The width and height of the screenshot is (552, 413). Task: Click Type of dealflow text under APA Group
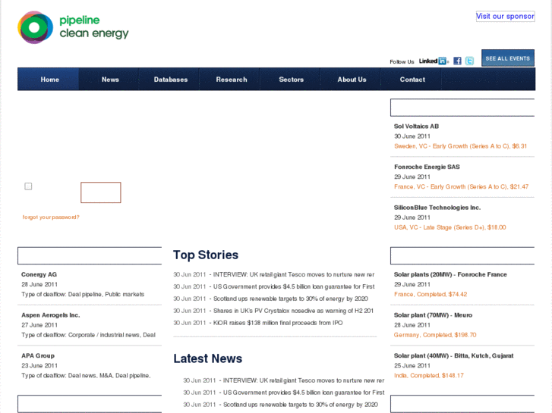point(86,375)
